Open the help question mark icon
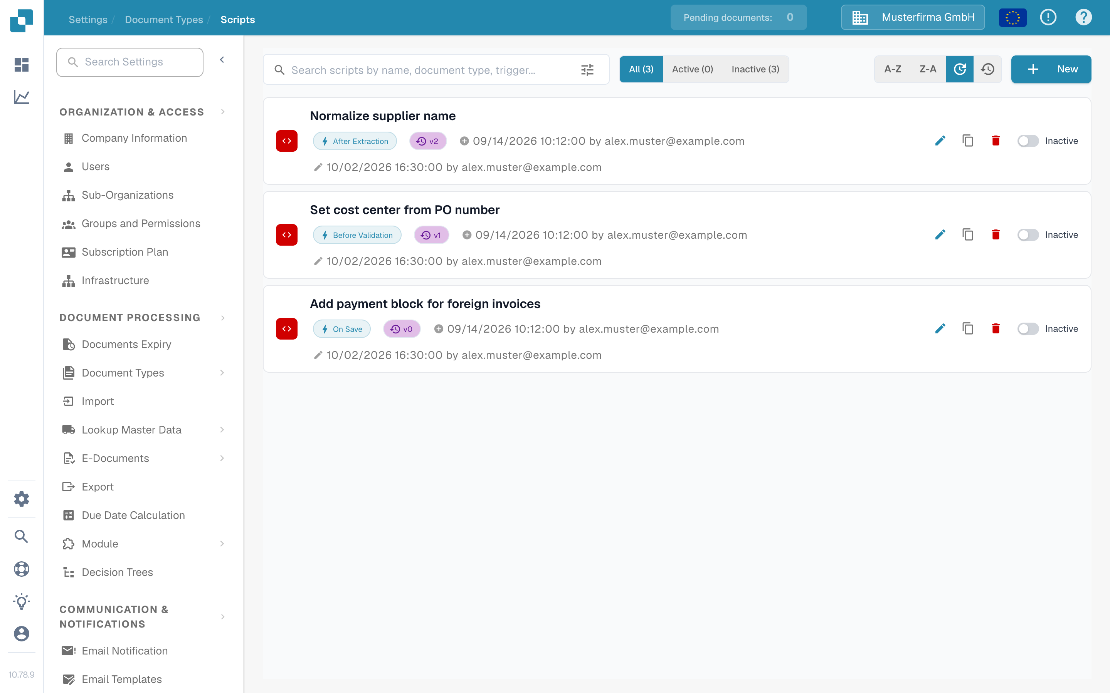 (1083, 17)
